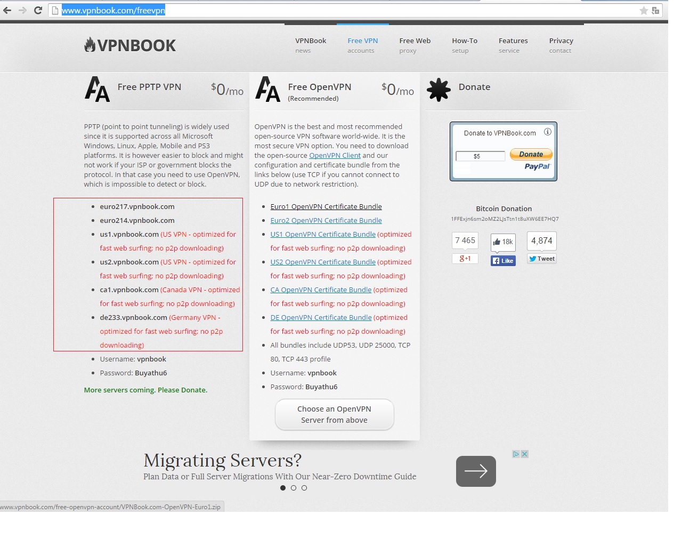The height and width of the screenshot is (546, 682).
Task: Select the first ad carousel dot
Action: 283,488
